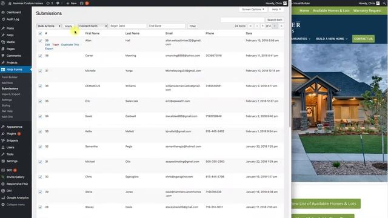Sort by Date column header
Screen dimensions: 388x218
[x=249, y=33]
